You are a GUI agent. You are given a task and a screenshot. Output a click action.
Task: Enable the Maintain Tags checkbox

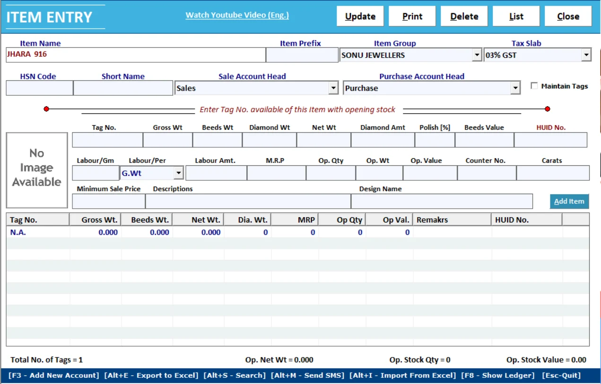pos(534,86)
